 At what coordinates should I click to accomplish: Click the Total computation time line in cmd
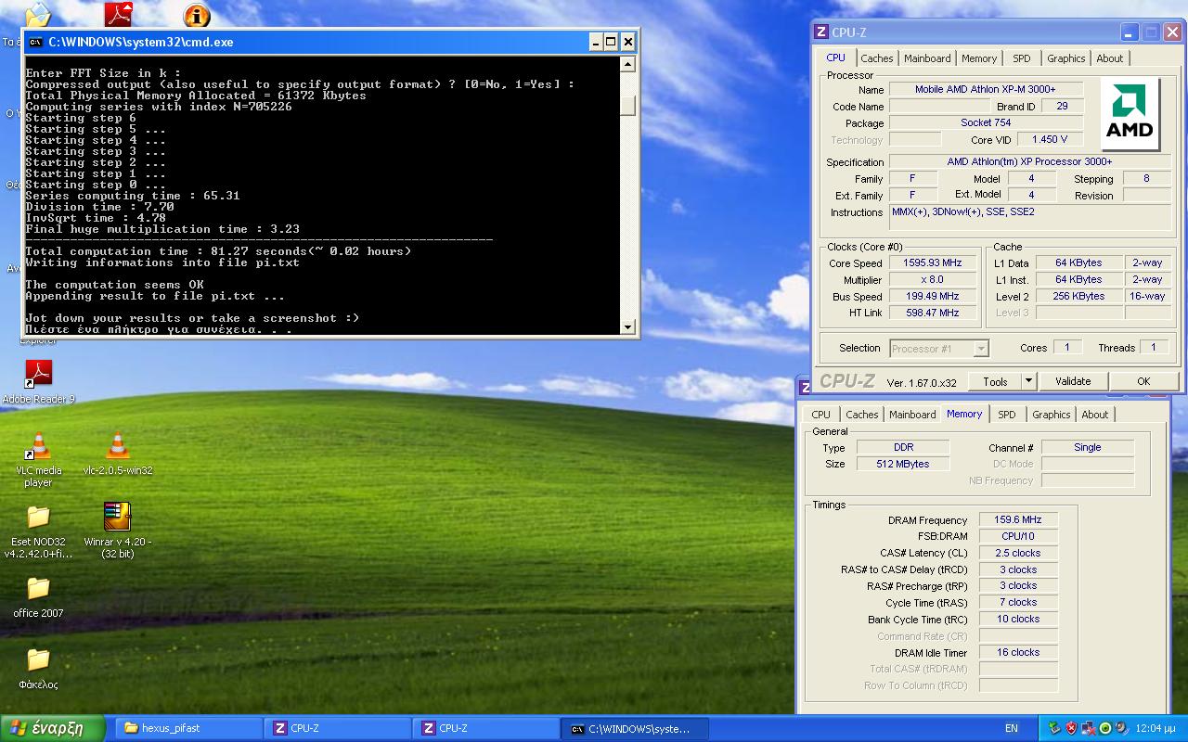tap(218, 251)
